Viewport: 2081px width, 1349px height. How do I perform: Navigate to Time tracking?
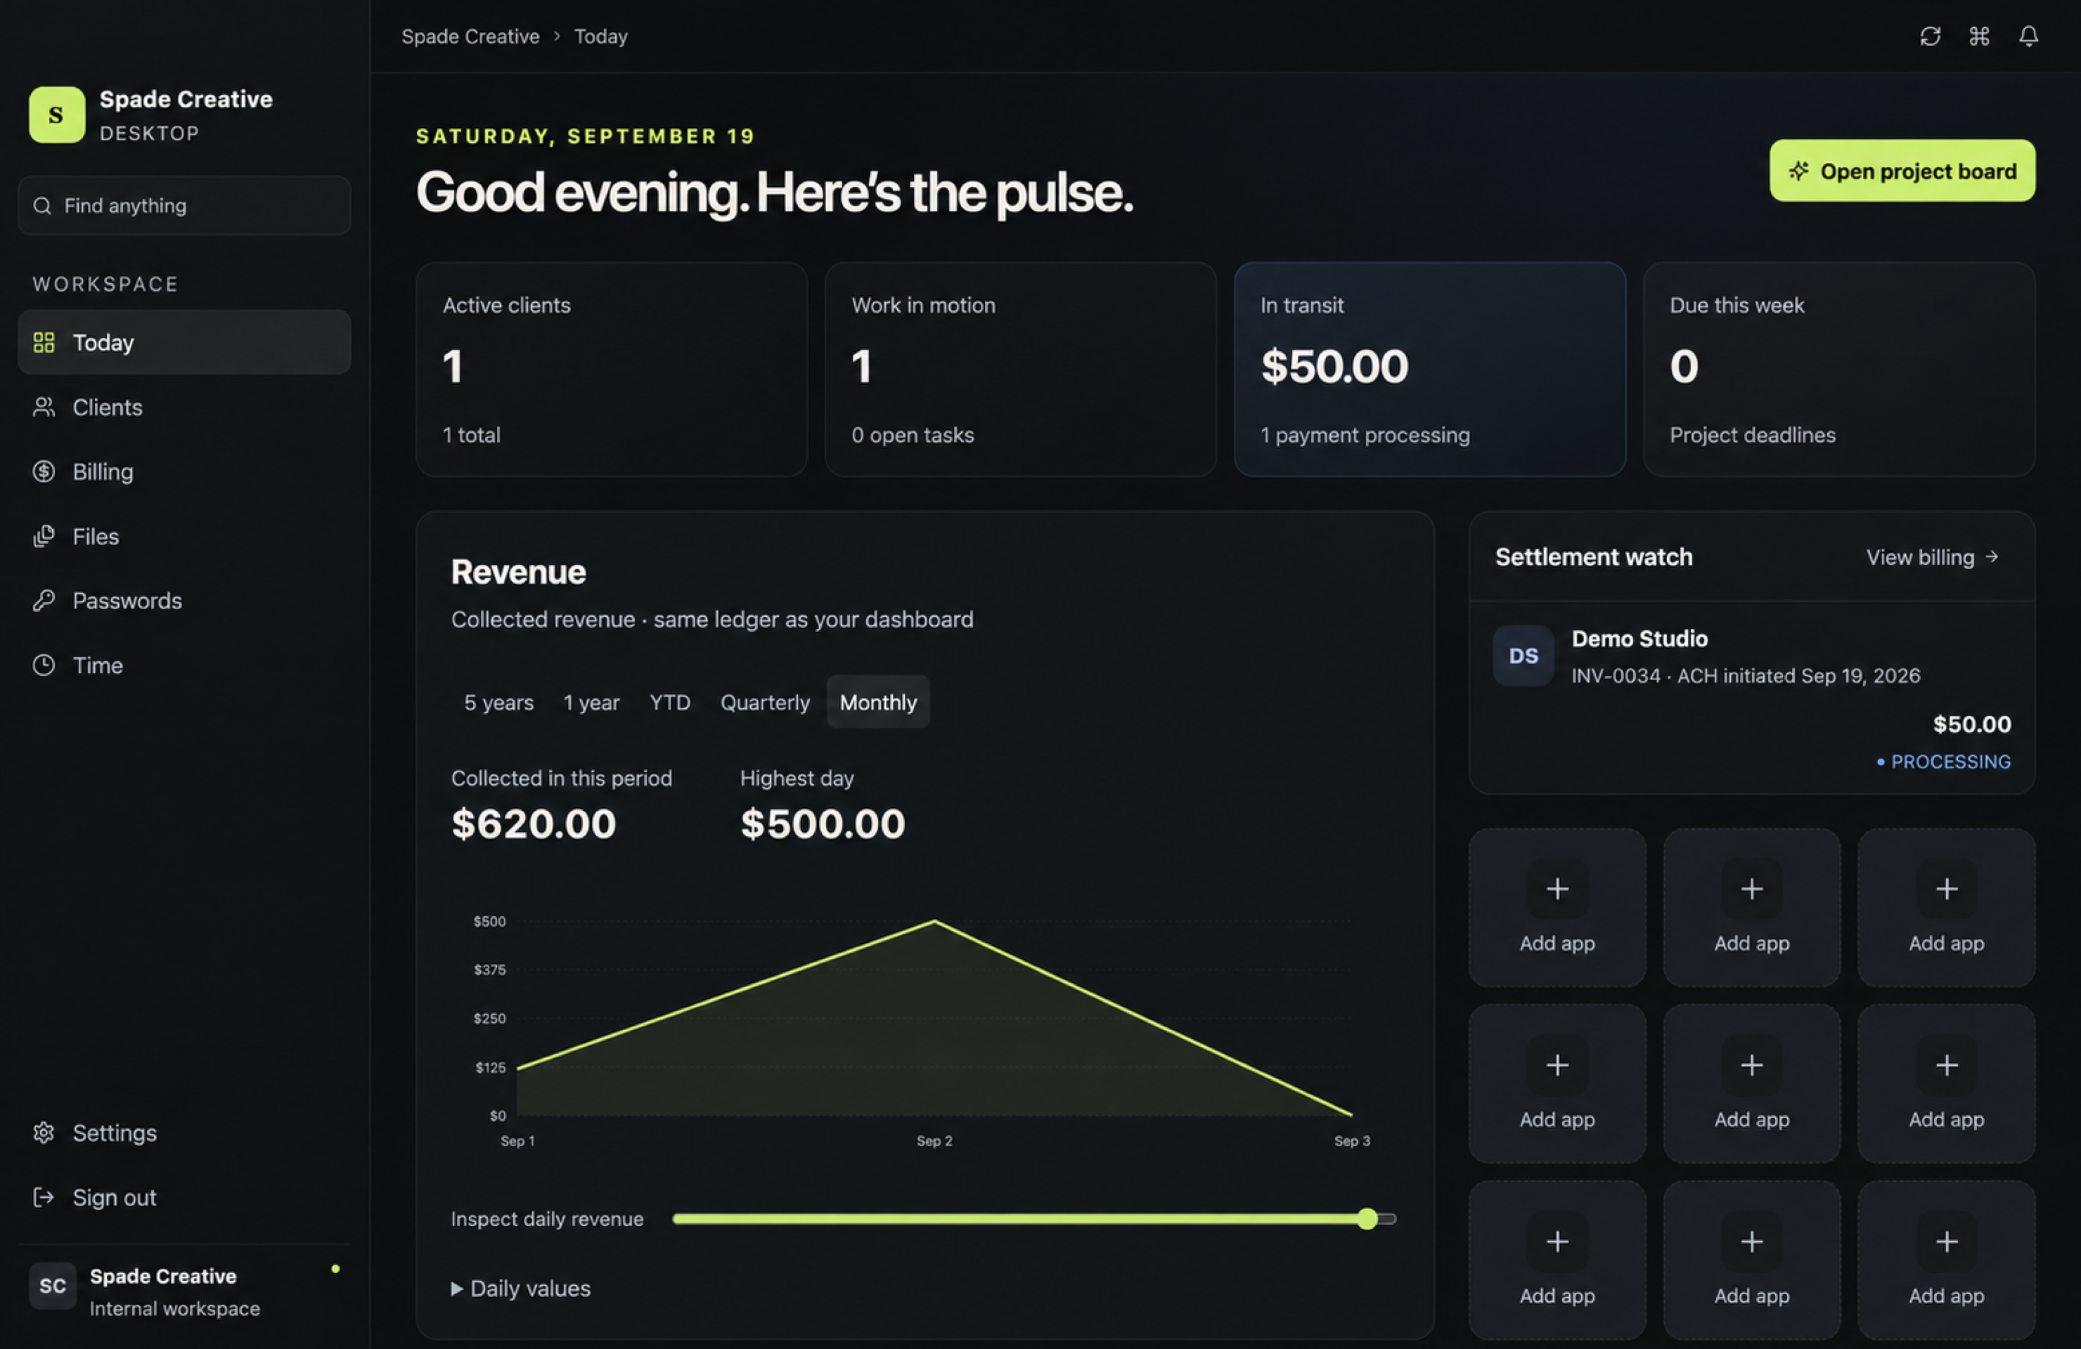point(183,665)
